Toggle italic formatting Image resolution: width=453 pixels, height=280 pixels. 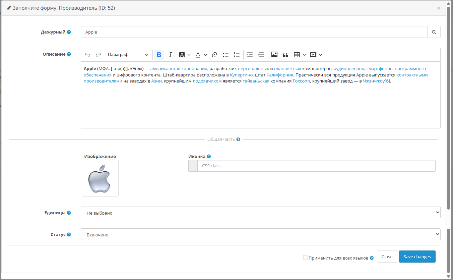170,55
